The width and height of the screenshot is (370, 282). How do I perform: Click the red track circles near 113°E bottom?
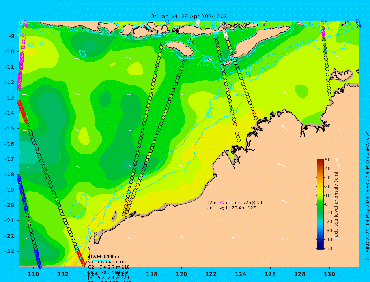(x=81, y=258)
